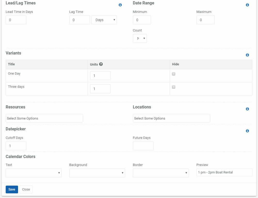The height and width of the screenshot is (198, 258).
Task: Click the Units column header label
Action: click(x=94, y=64)
